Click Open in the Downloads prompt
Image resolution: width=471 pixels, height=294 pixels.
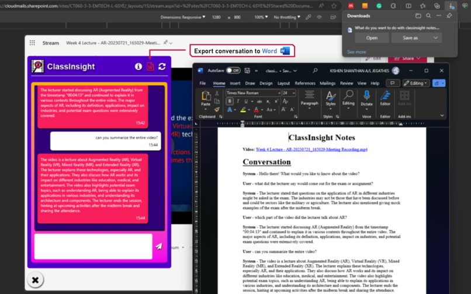(x=372, y=38)
